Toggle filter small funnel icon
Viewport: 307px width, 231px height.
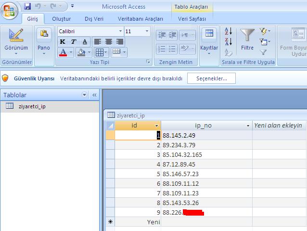pyautogui.click(x=263, y=52)
